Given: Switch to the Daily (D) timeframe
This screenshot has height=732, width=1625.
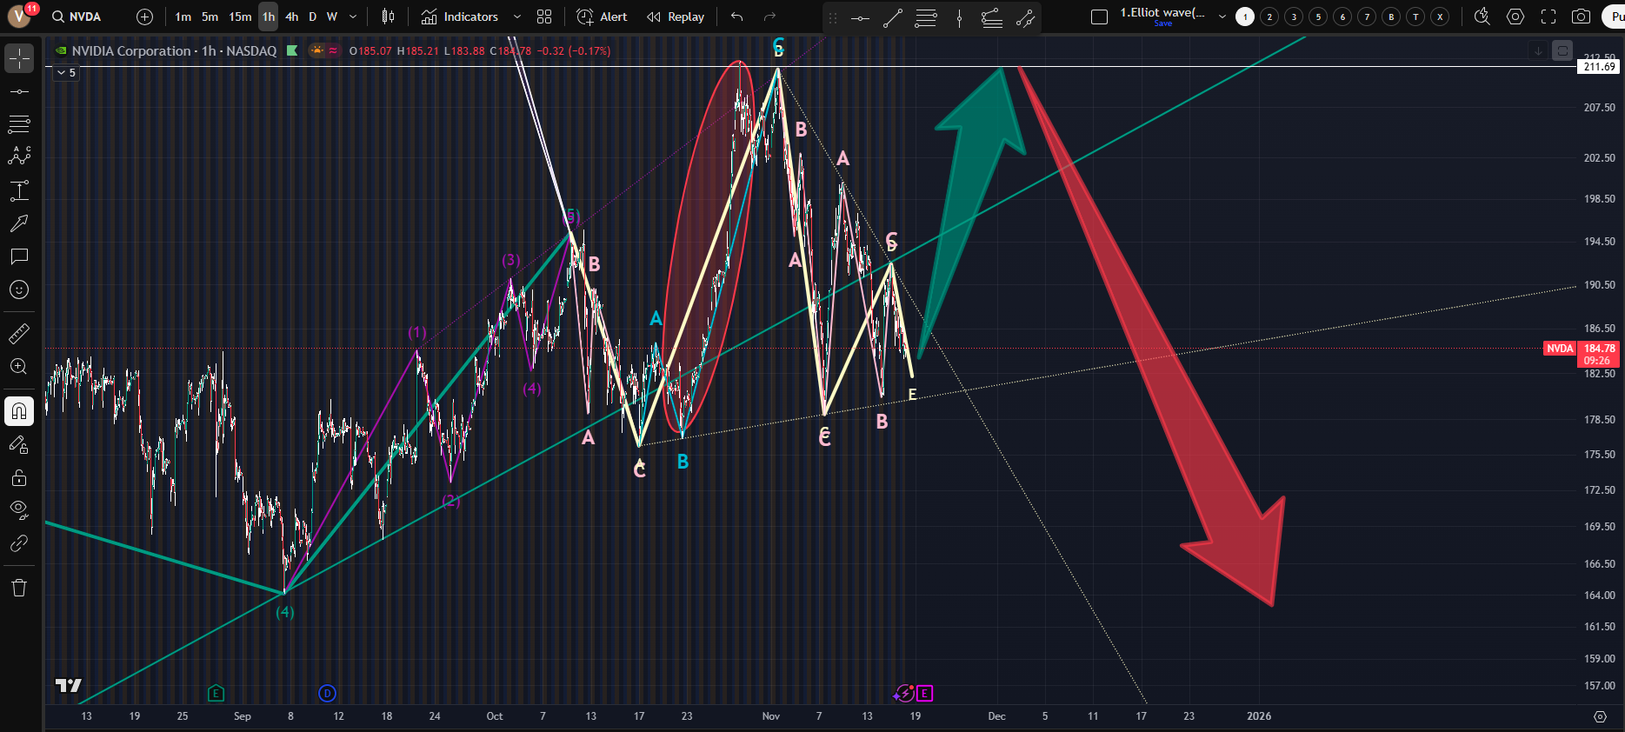Looking at the screenshot, I should (313, 17).
